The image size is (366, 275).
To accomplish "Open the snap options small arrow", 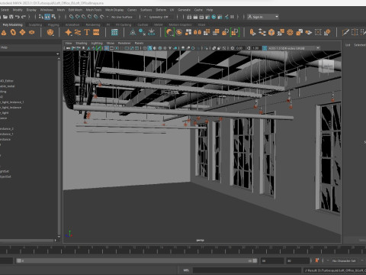I will tap(108, 17).
